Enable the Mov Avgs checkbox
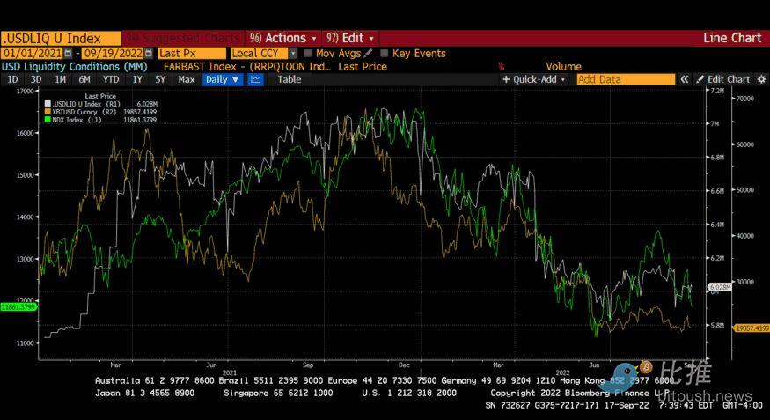770x420 pixels. [308, 54]
